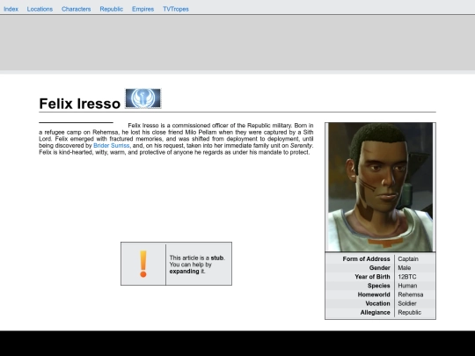
Task: Select the '12BTC' year of birth value
Action: click(407, 277)
